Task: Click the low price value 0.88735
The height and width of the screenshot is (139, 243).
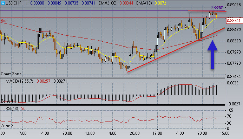Action: point(71,3)
